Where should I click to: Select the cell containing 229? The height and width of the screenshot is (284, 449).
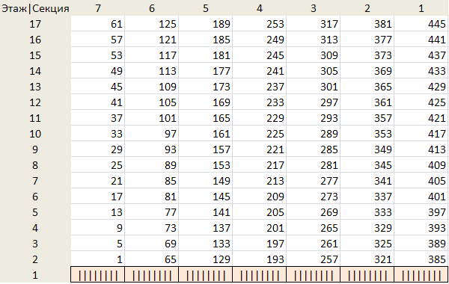tap(259, 118)
